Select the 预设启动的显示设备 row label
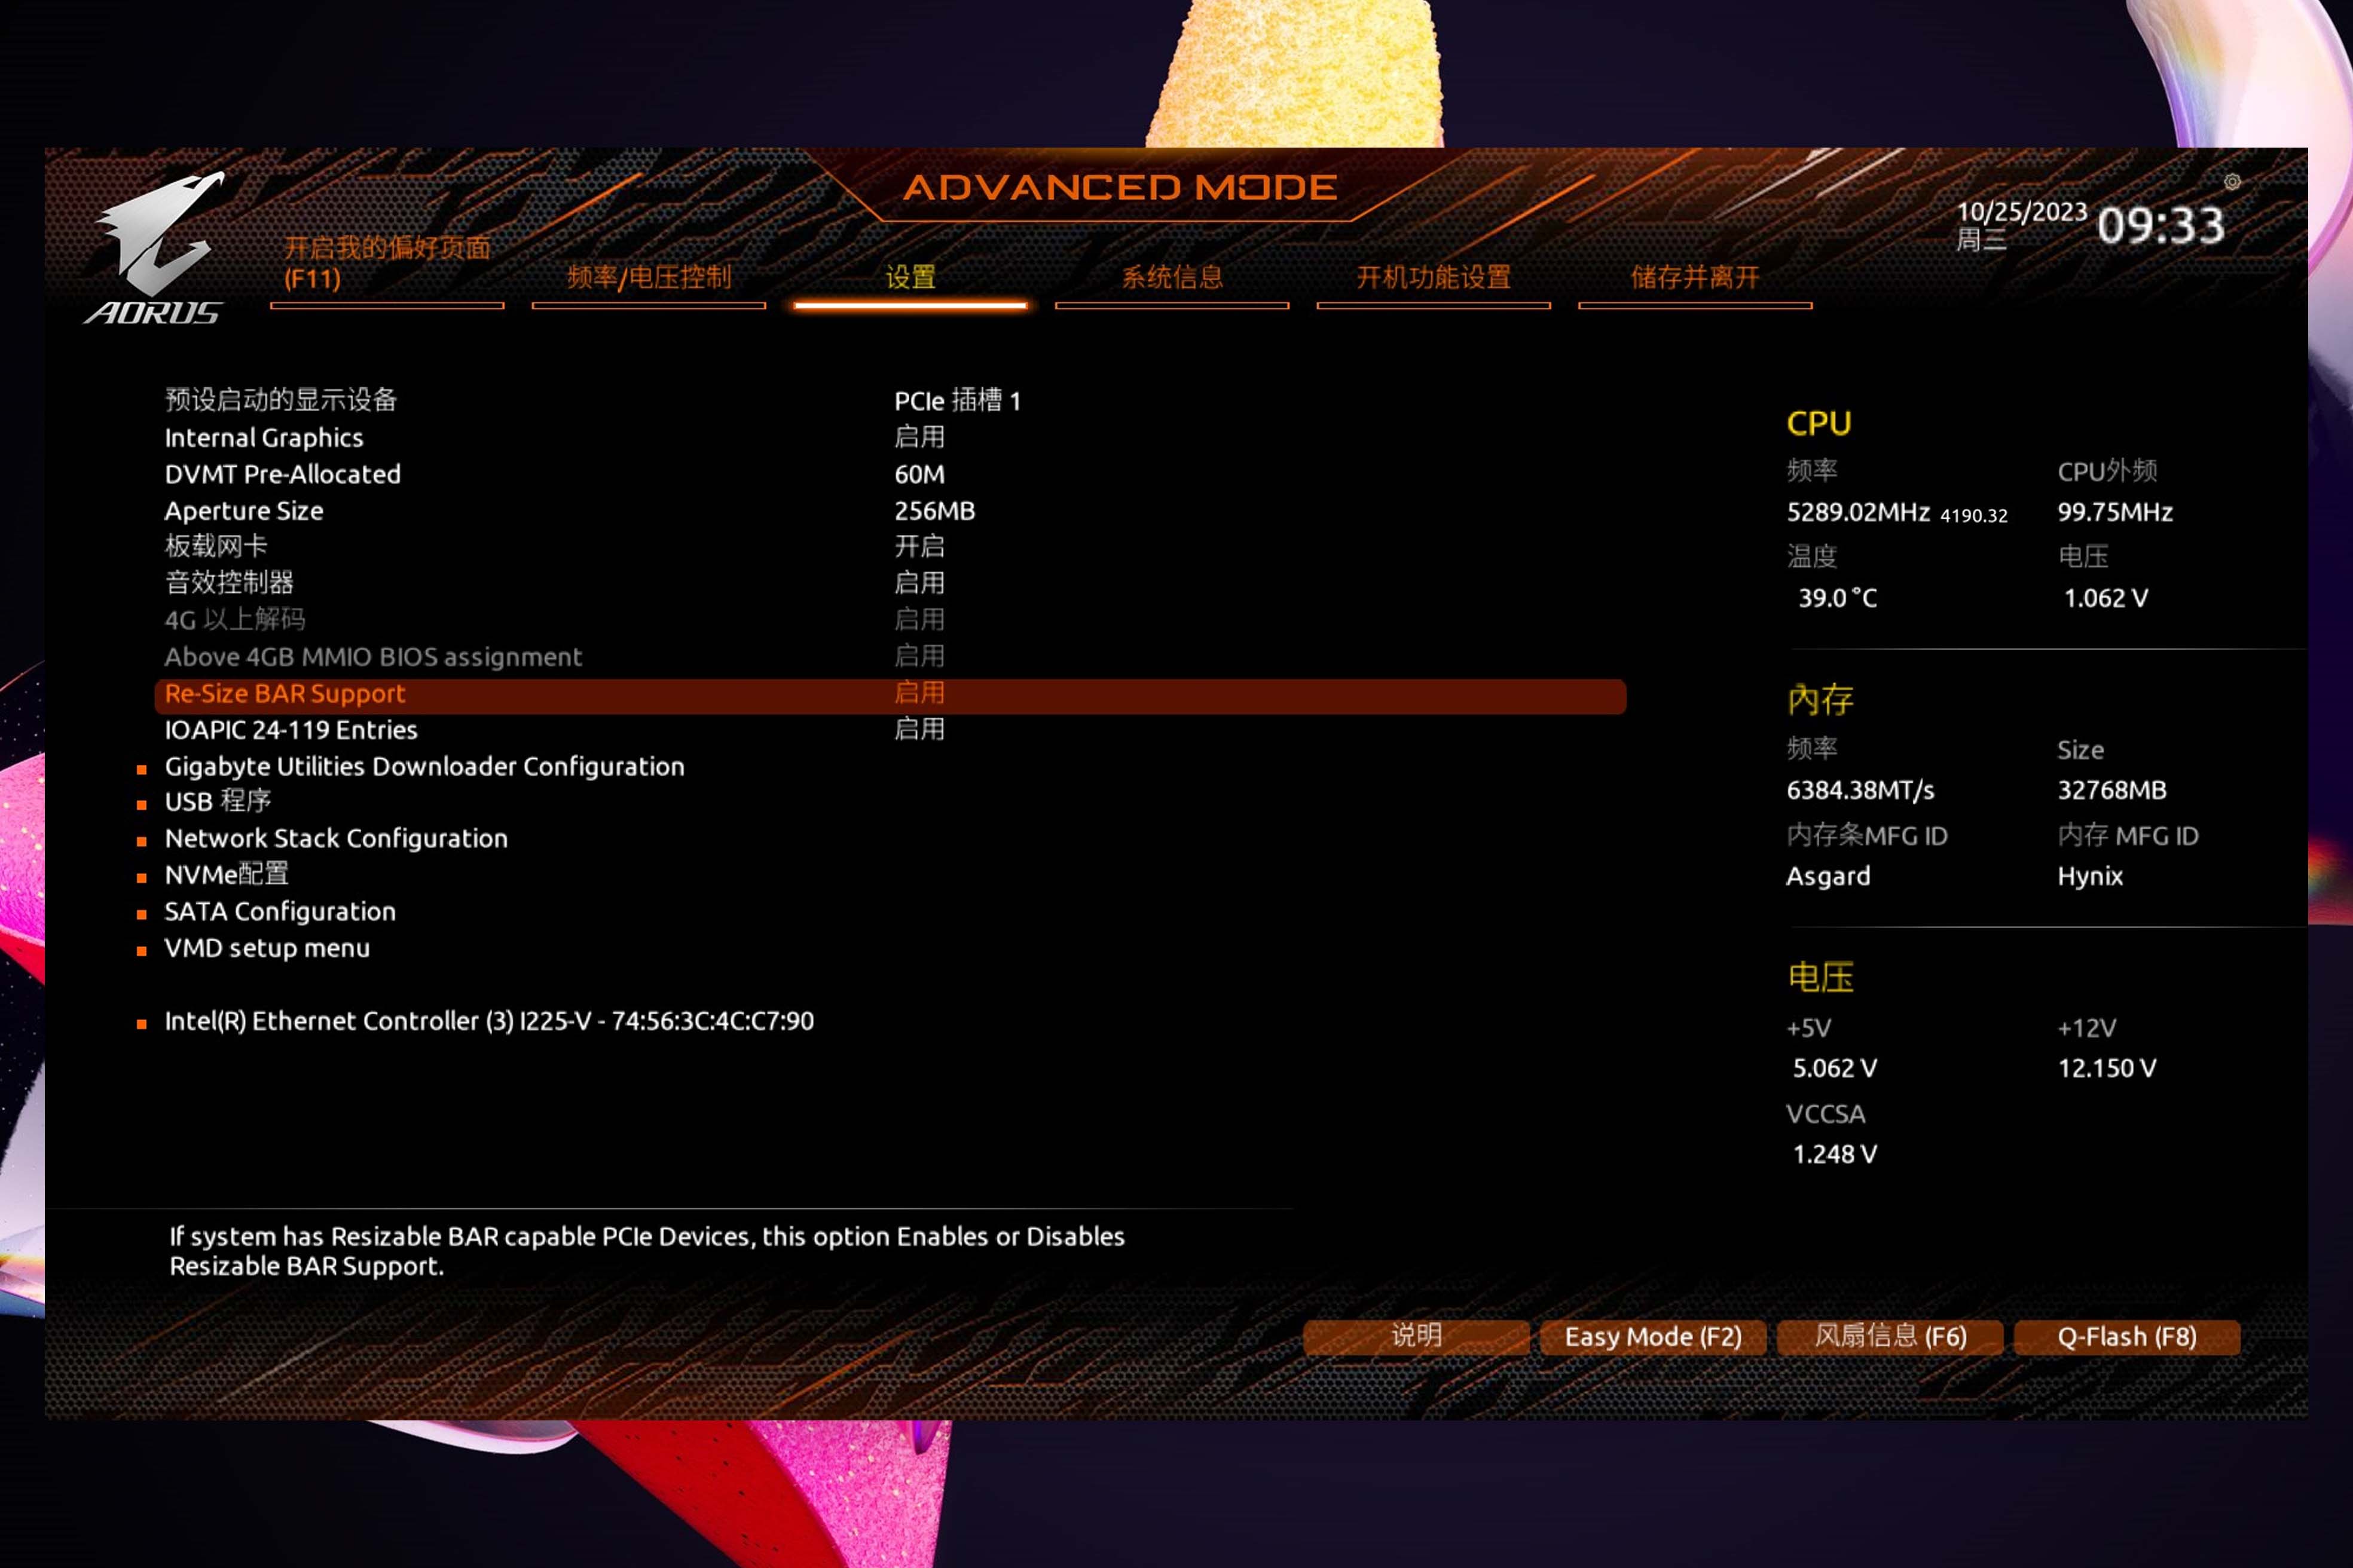 click(x=281, y=400)
